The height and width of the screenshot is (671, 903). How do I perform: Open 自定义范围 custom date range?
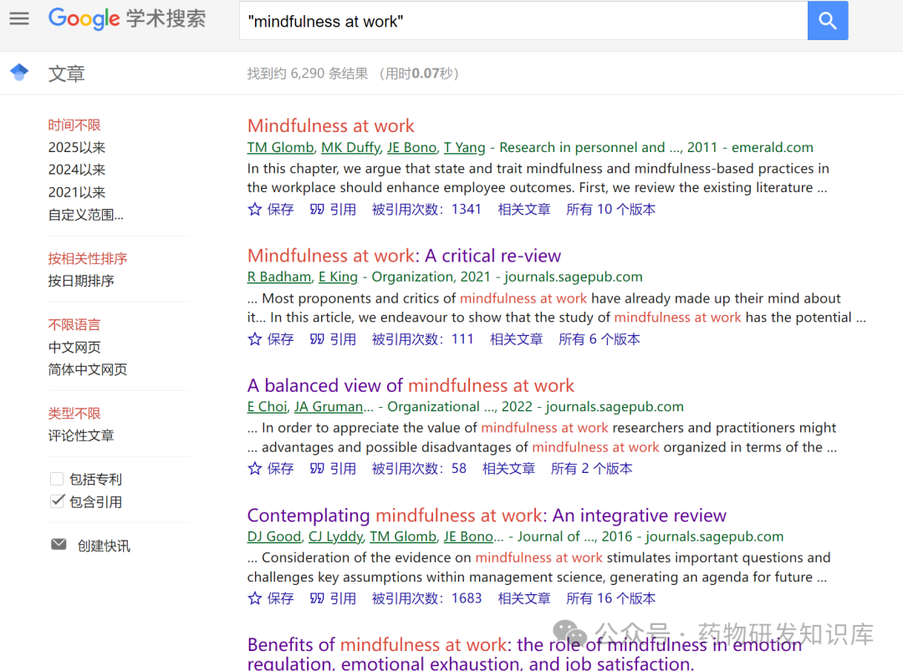pos(85,215)
